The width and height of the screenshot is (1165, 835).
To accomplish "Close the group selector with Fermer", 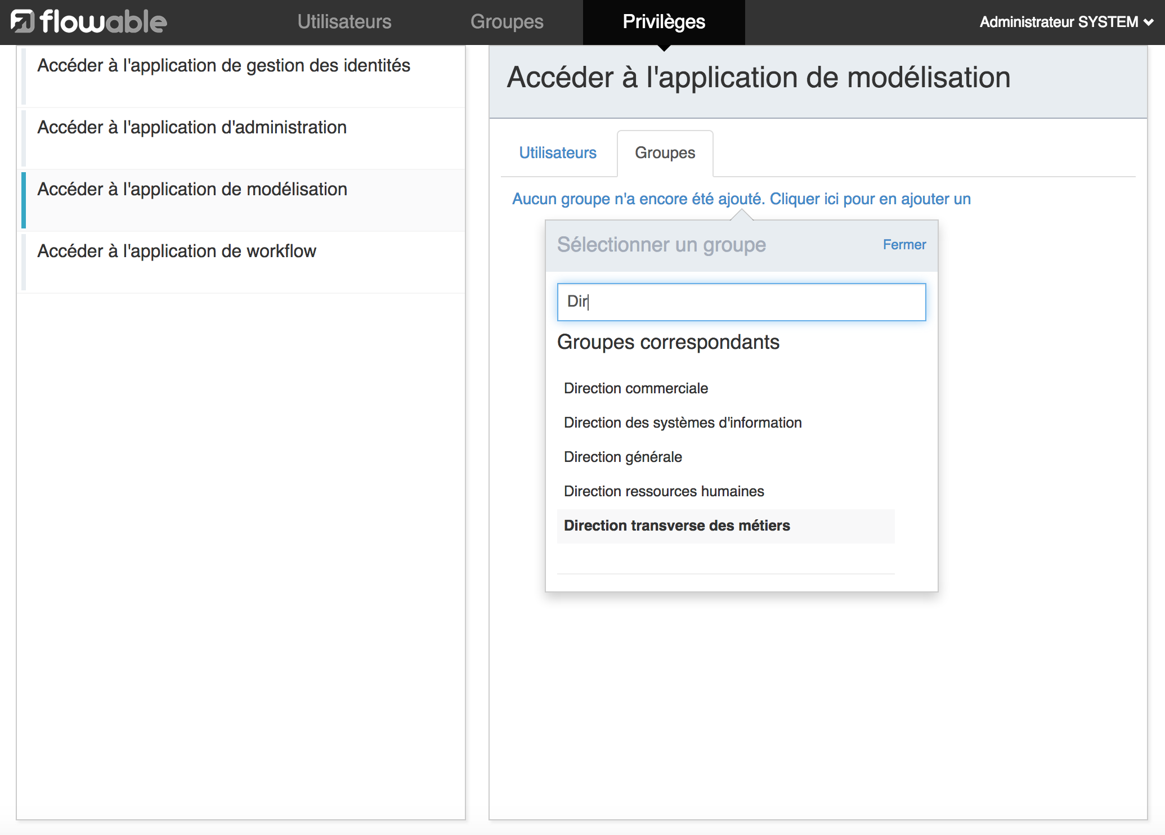I will click(904, 245).
